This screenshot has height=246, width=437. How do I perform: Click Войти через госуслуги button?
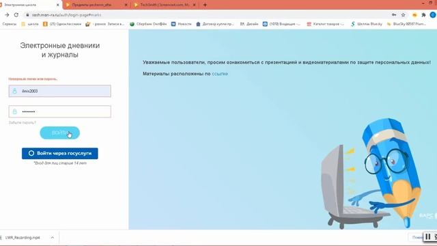[59, 153]
